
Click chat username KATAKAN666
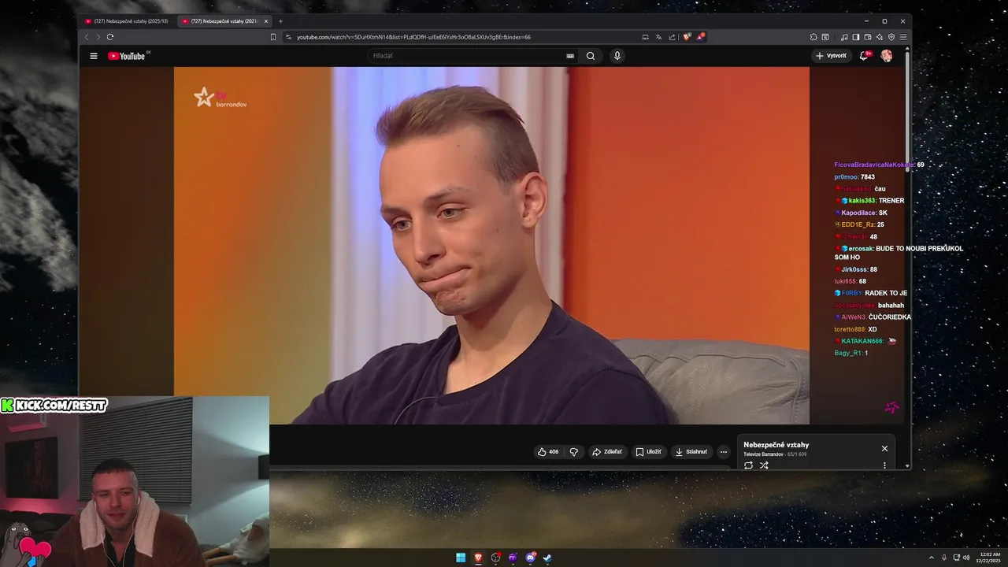[862, 341]
